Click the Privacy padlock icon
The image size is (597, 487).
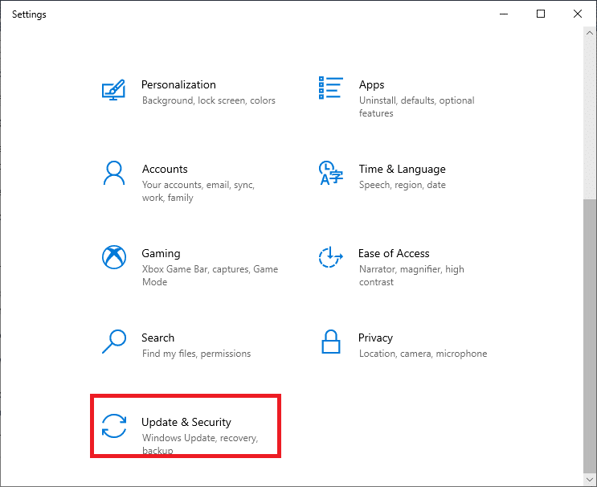point(331,342)
